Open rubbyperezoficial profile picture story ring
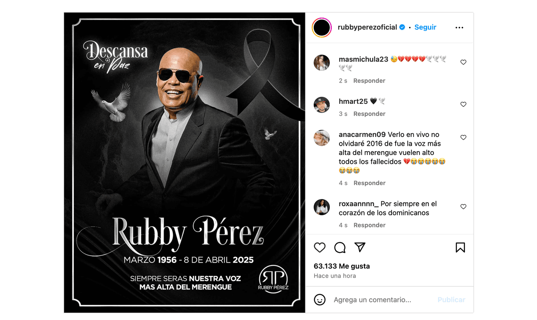 [x=322, y=28]
